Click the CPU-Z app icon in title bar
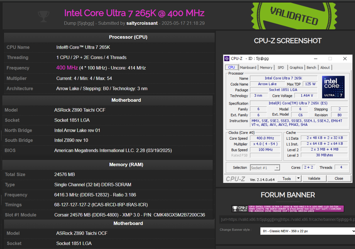This screenshot has height=249, width=355. coord(227,59)
